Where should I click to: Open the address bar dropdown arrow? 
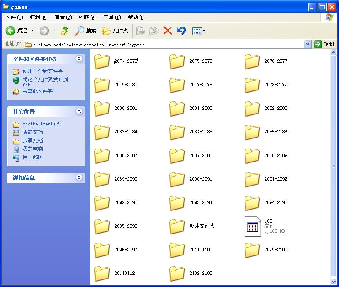tap(307, 44)
